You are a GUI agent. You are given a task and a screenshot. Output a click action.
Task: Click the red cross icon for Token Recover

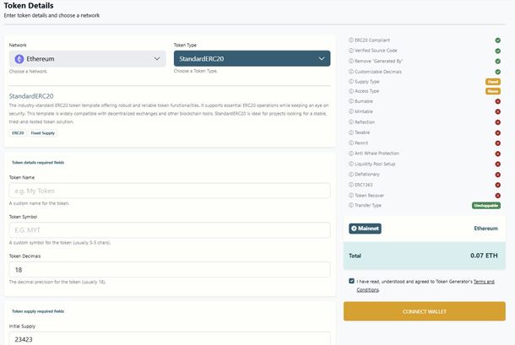tap(498, 196)
